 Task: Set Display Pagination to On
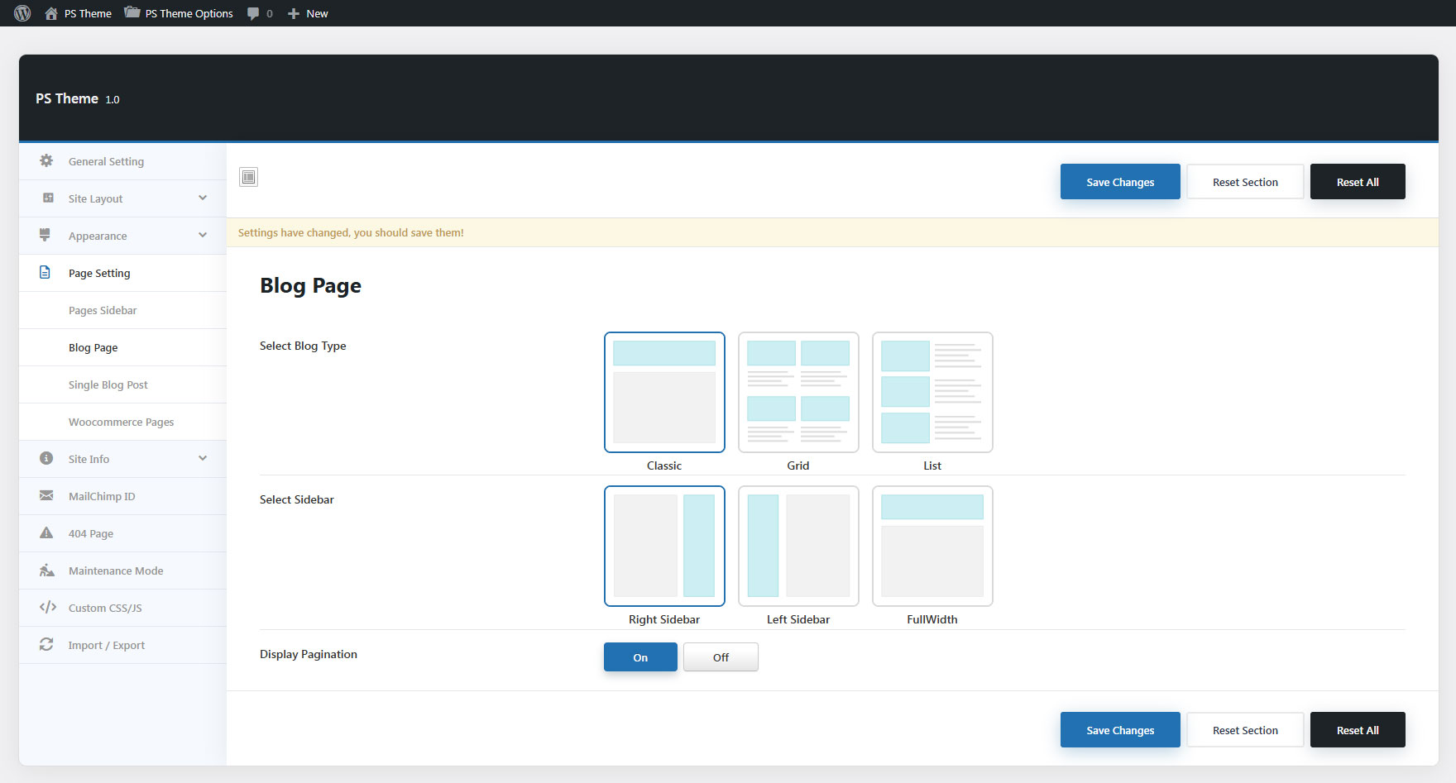pyautogui.click(x=640, y=657)
